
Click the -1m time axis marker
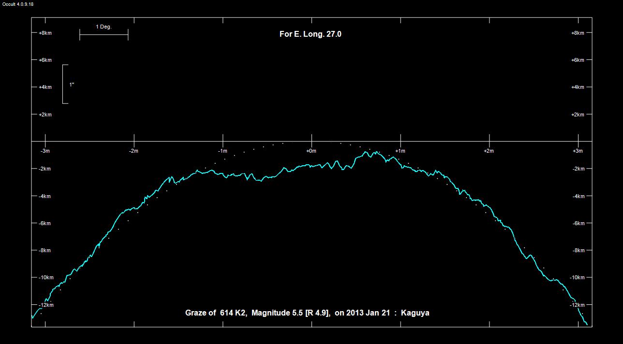tap(222, 151)
